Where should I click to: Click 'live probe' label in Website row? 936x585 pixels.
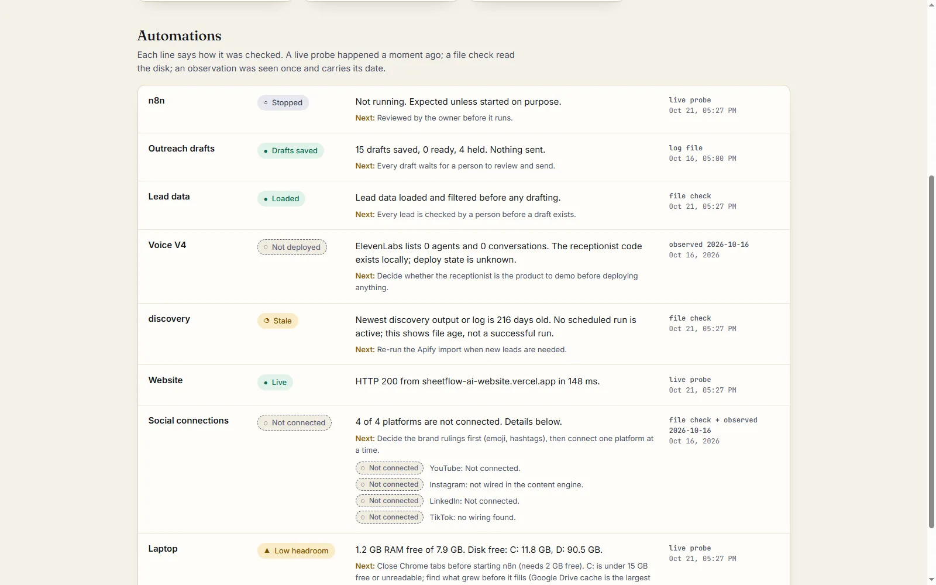pos(690,380)
